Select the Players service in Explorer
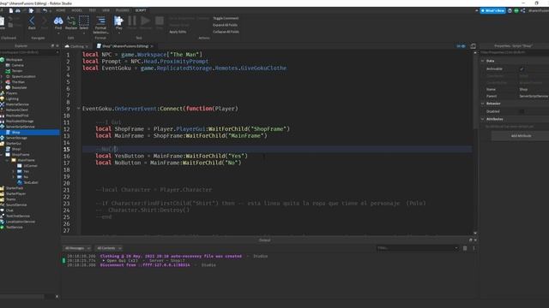 tap(11, 93)
